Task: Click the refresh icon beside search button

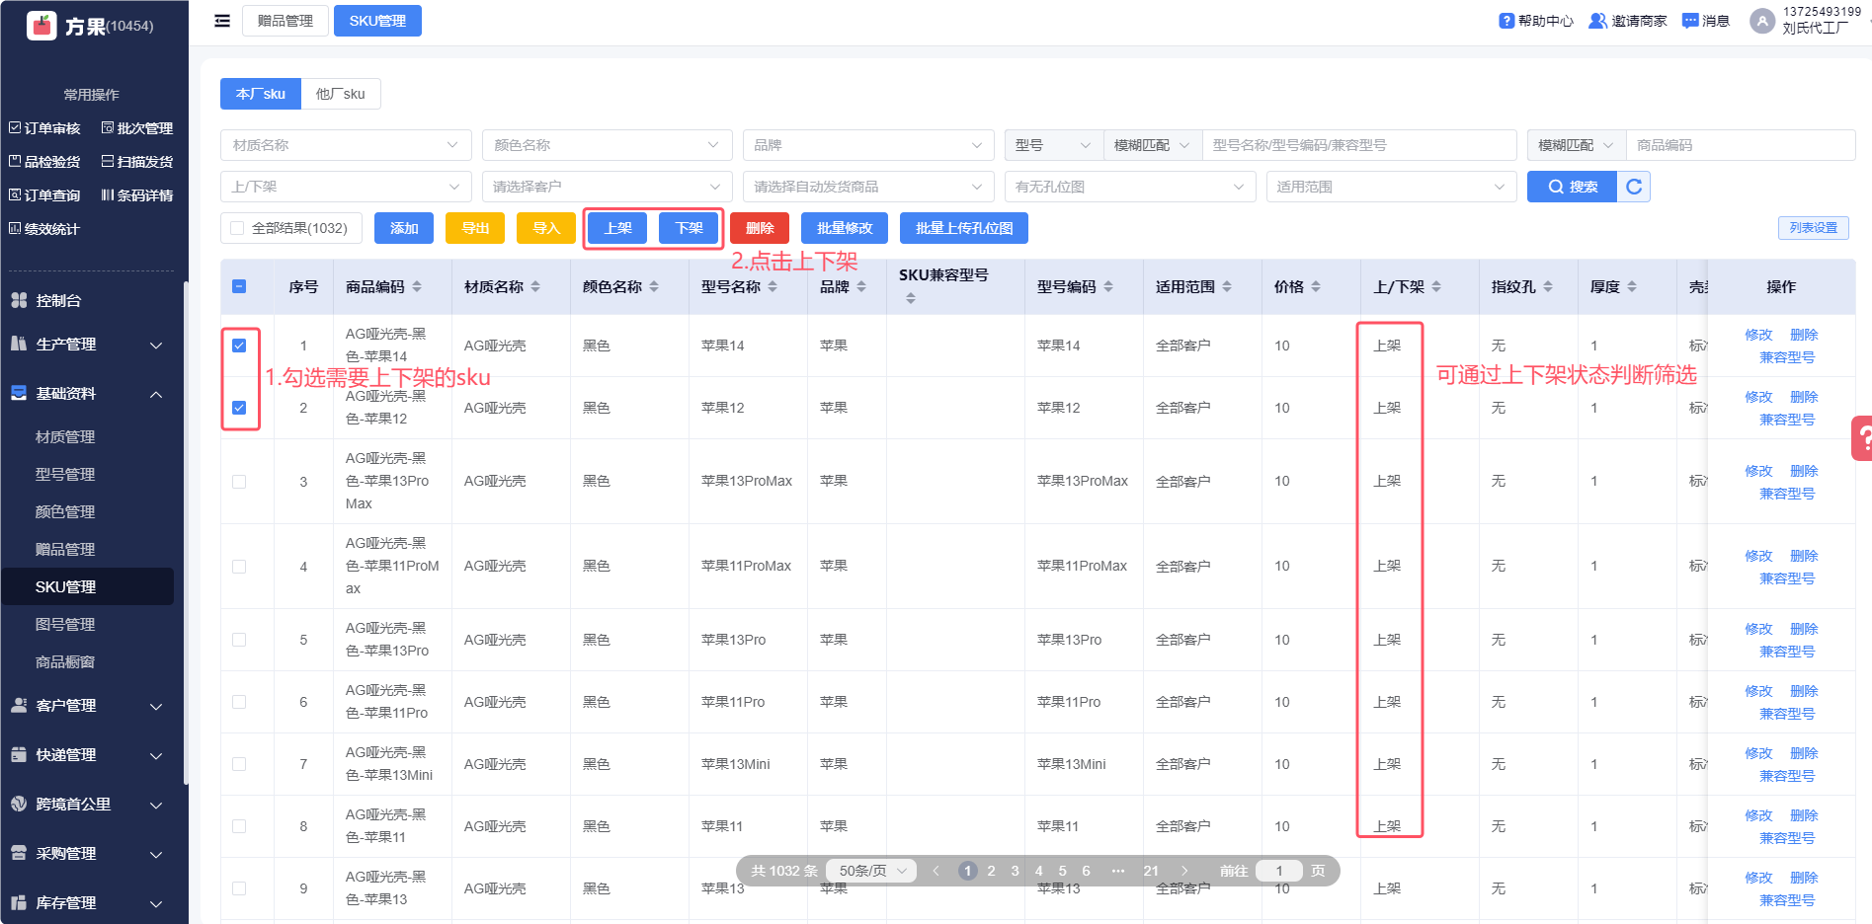Action: pos(1634,187)
